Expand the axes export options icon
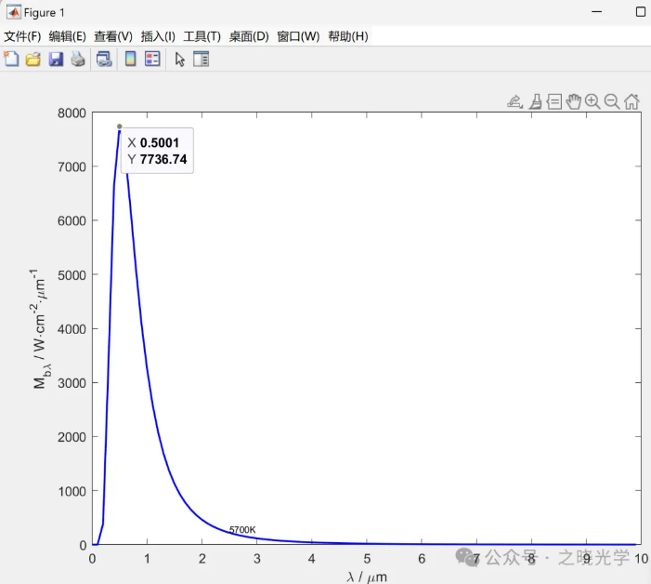This screenshot has height=584, width=651. coord(514,101)
